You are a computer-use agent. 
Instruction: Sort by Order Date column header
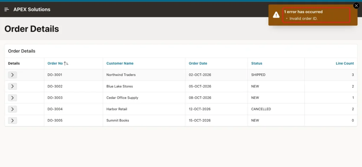click(198, 64)
